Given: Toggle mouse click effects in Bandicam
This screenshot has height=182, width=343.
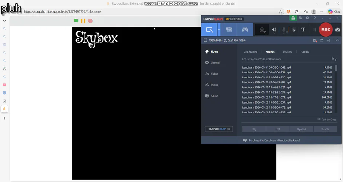Looking at the screenshot, I should (x=294, y=30).
